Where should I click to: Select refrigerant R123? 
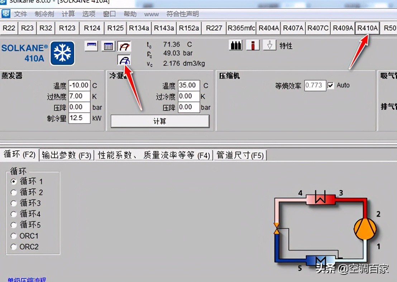[x=67, y=28]
